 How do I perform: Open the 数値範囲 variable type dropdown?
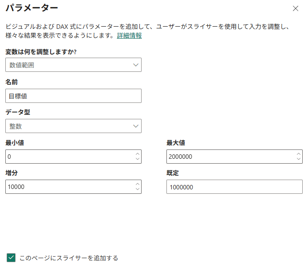point(73,65)
